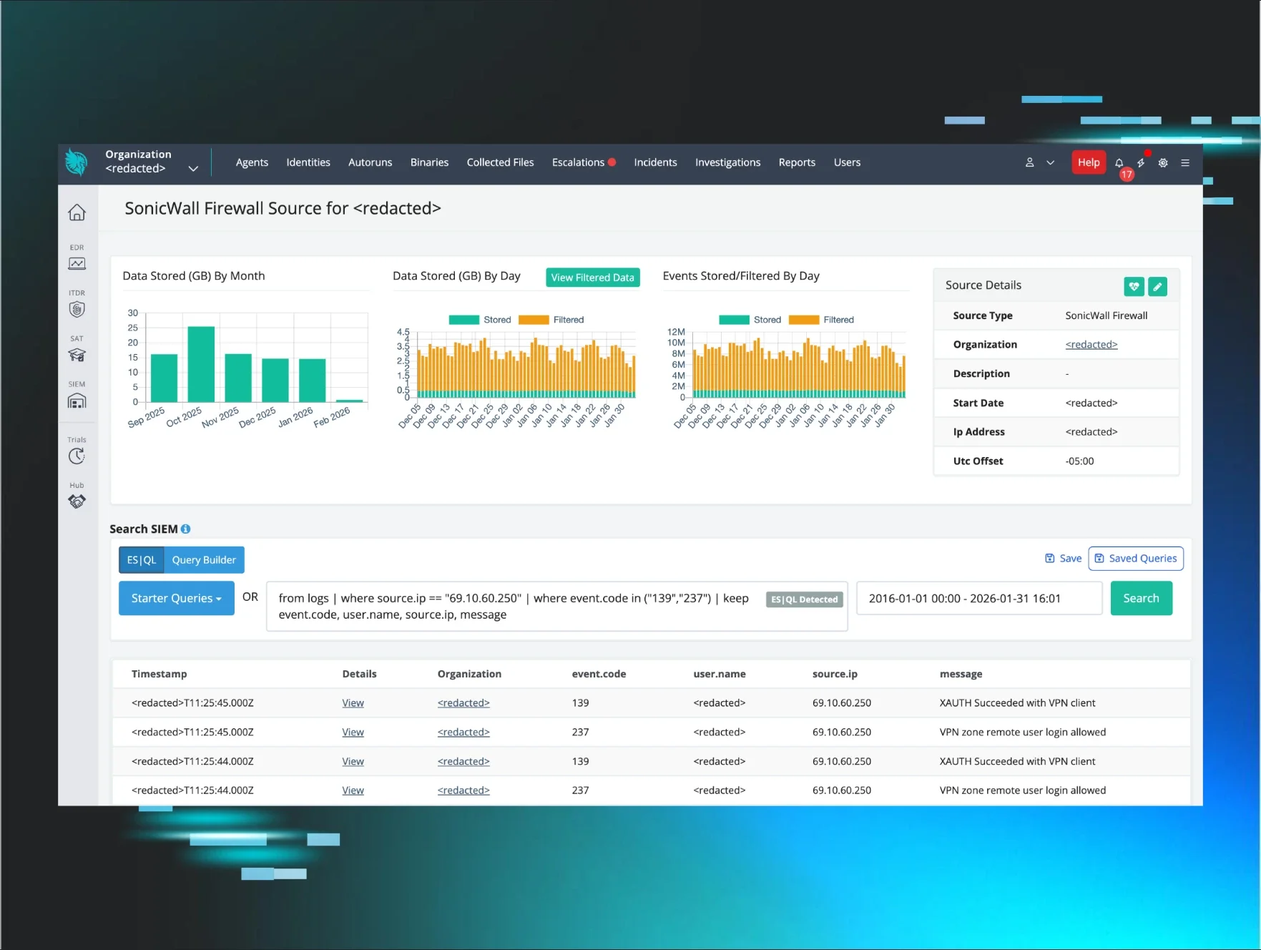
Task: Click the date range input field
Action: click(978, 598)
